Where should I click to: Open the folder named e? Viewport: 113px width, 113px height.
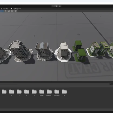point(19,92)
